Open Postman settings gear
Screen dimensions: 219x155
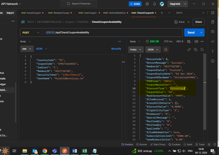pos(147,4)
